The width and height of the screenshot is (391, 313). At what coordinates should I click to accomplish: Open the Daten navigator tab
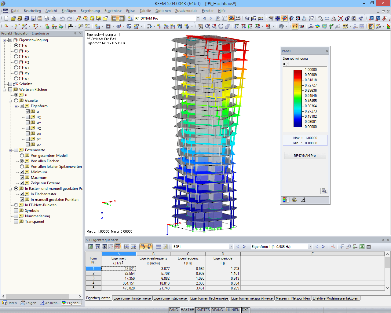coord(9,303)
